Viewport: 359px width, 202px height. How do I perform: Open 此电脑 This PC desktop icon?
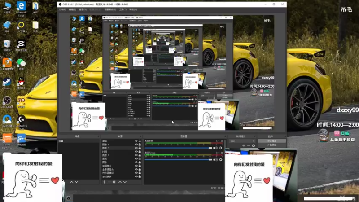(7, 8)
